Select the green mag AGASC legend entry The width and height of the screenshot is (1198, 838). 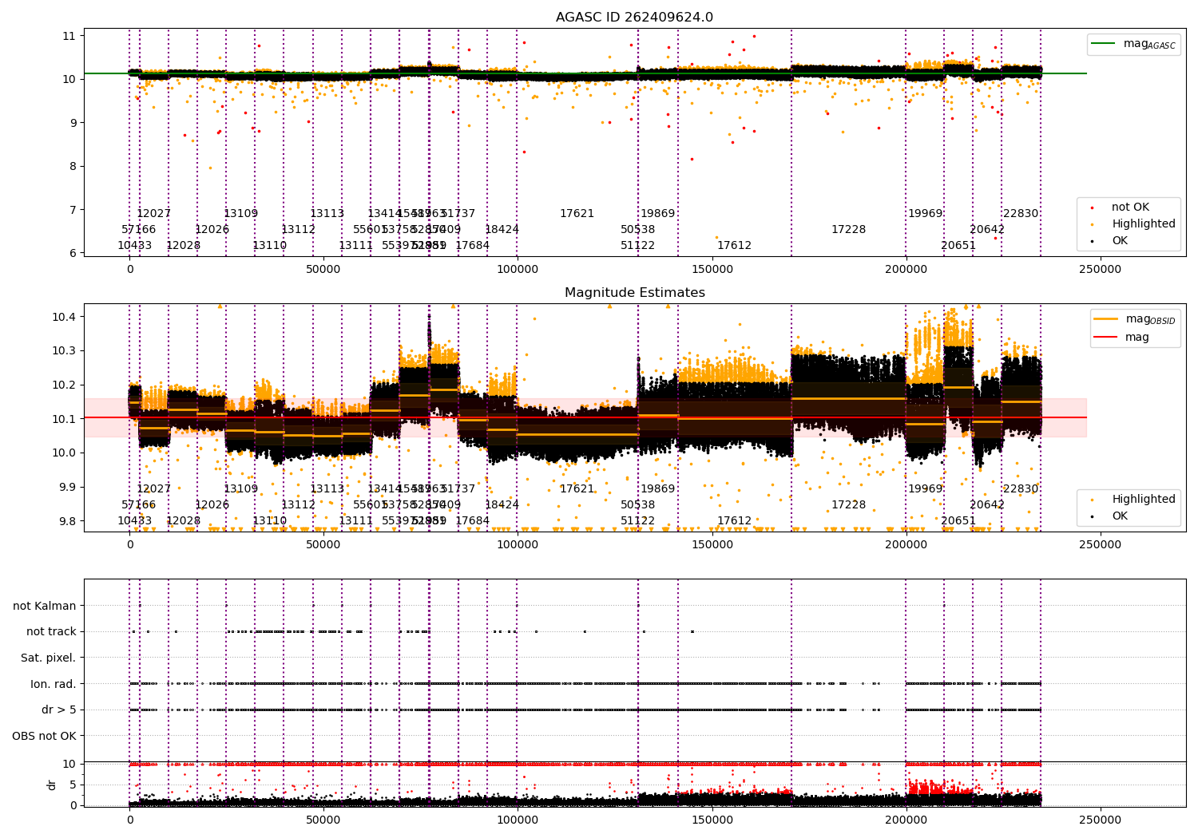[1134, 44]
